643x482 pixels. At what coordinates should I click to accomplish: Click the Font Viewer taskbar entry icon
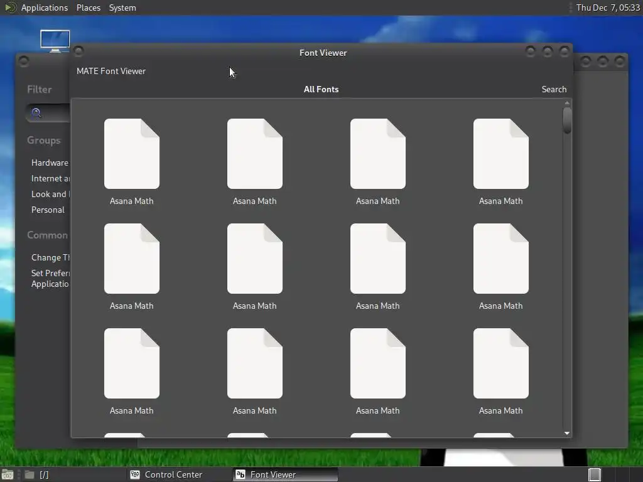[240, 474]
